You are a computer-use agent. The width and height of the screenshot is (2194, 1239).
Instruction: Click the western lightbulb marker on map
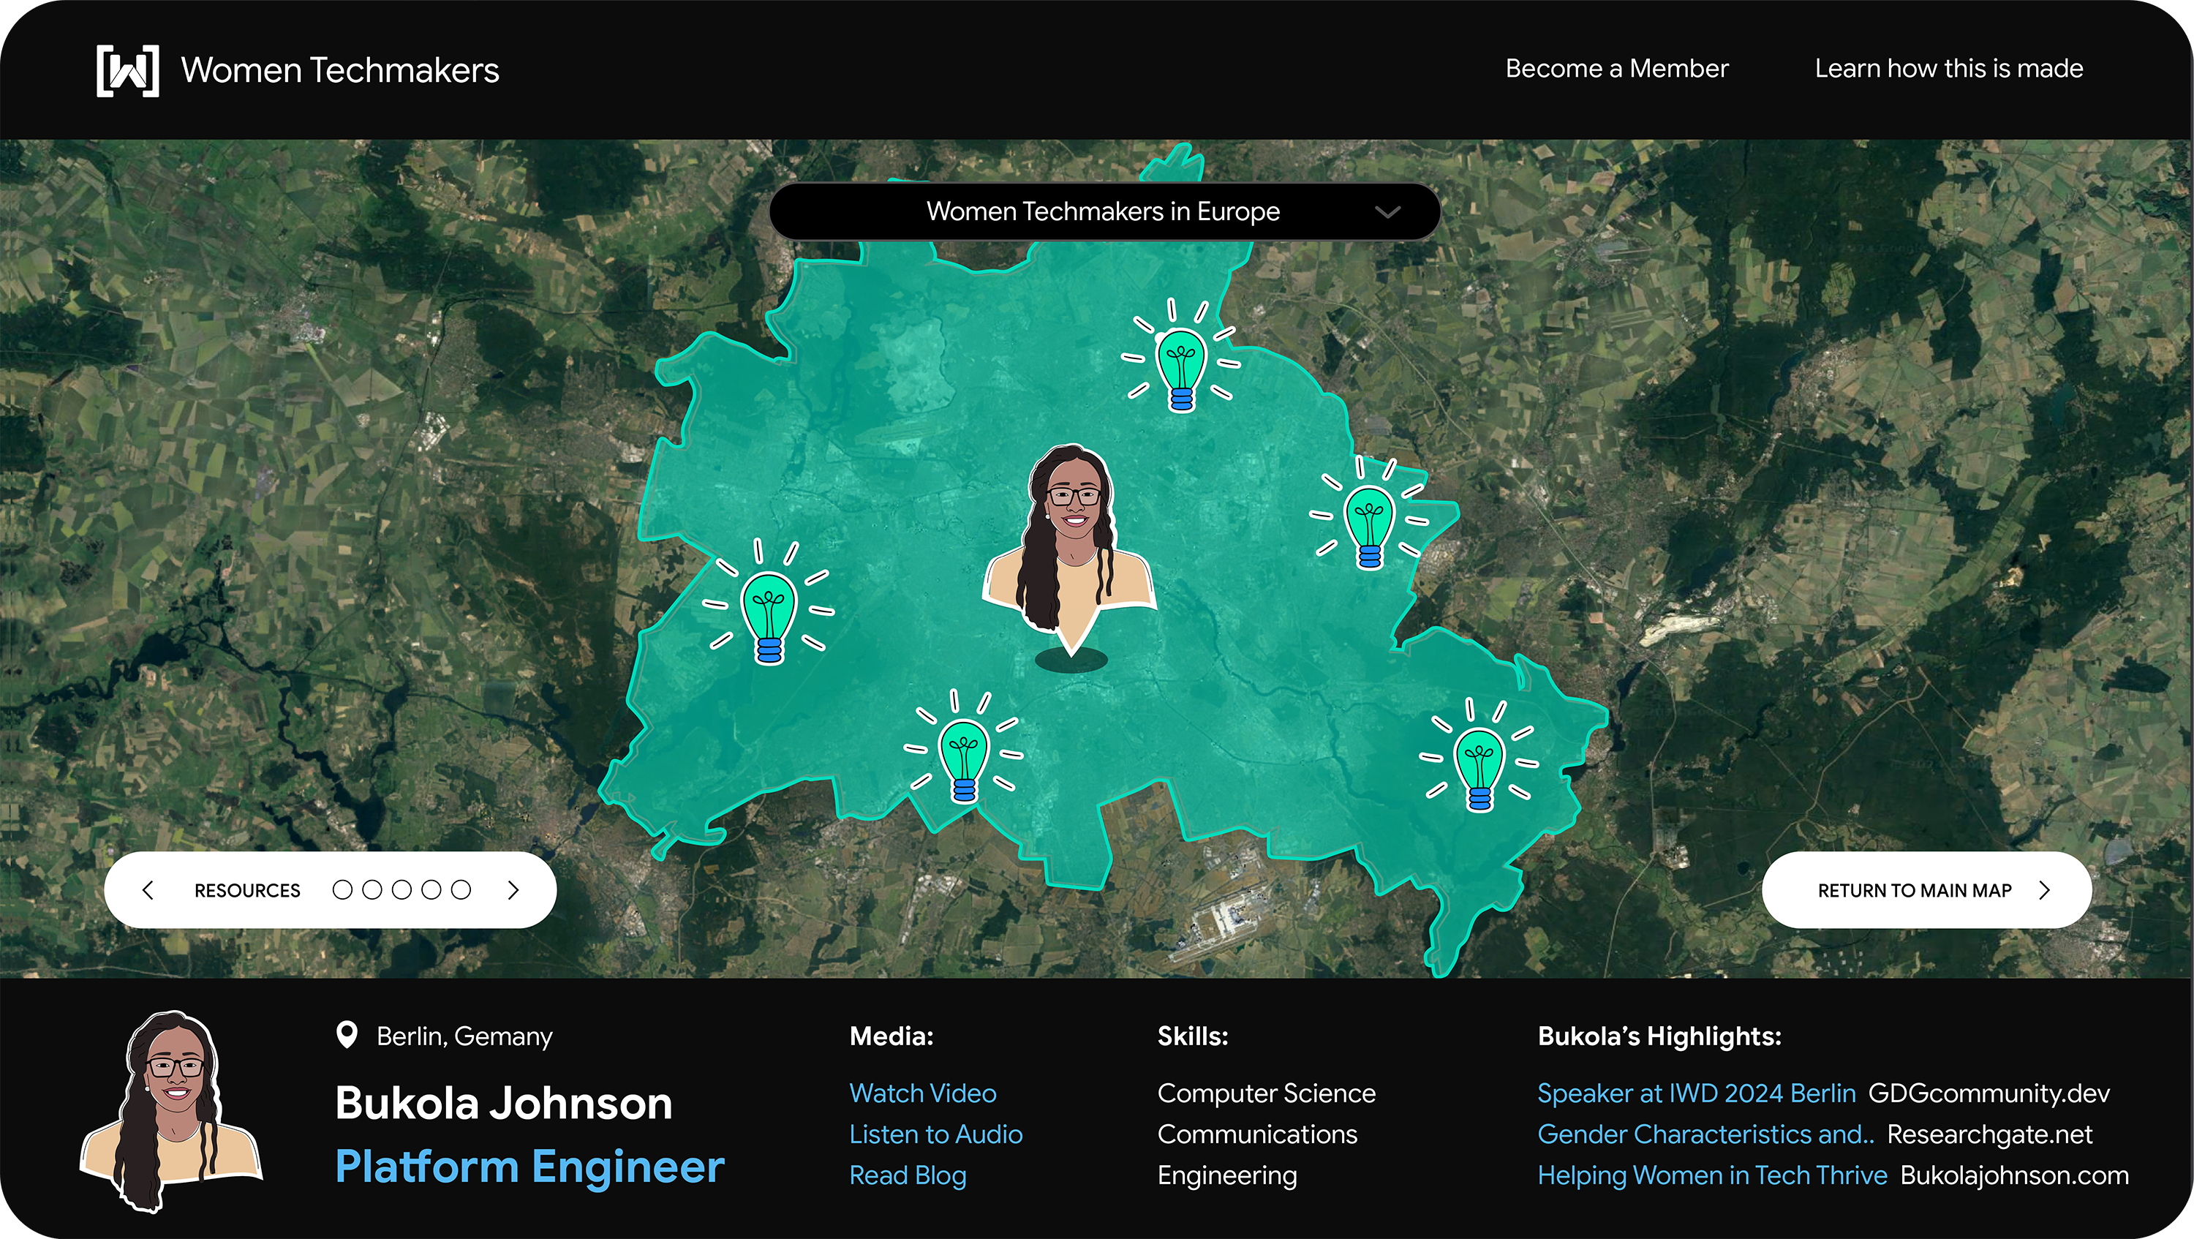point(768,603)
